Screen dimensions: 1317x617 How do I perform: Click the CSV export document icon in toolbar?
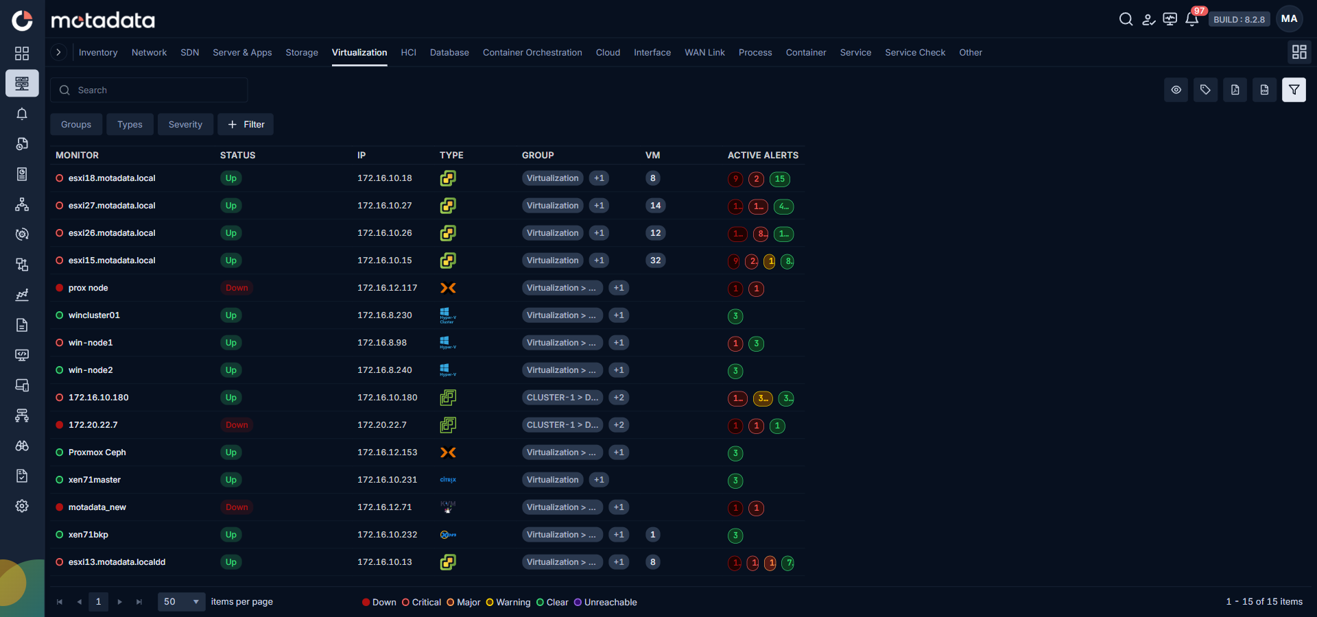tap(1264, 90)
